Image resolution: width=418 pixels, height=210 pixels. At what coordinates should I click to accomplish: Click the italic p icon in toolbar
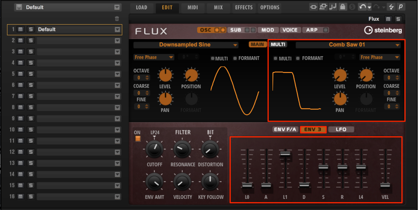[401, 7]
